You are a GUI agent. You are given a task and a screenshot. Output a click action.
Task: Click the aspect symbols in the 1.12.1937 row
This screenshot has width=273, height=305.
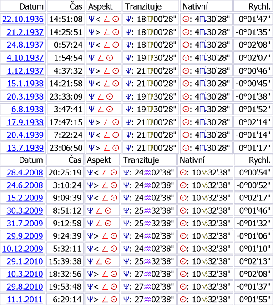pyautogui.click(x=104, y=70)
